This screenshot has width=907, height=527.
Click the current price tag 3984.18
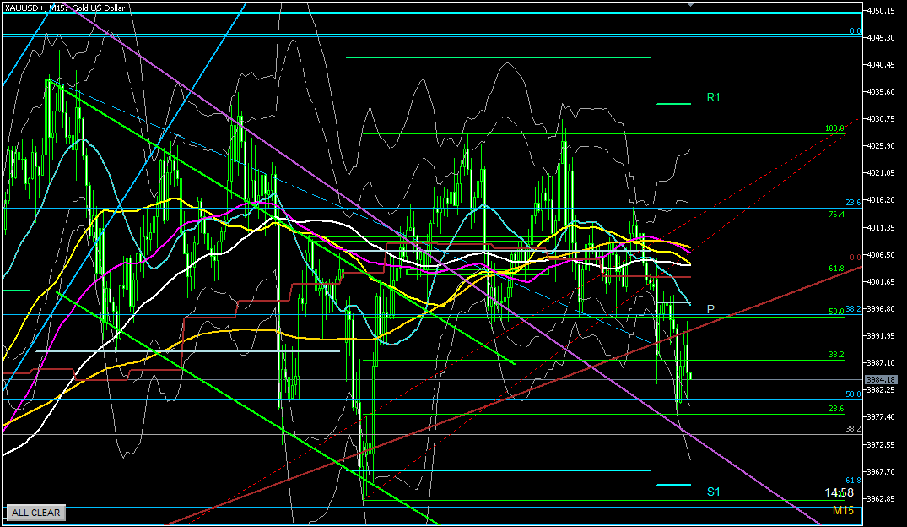click(880, 379)
